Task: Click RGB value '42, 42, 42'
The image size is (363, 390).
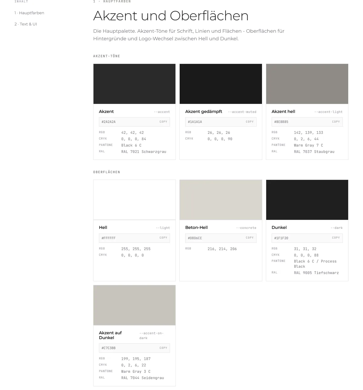Action: pos(132,133)
